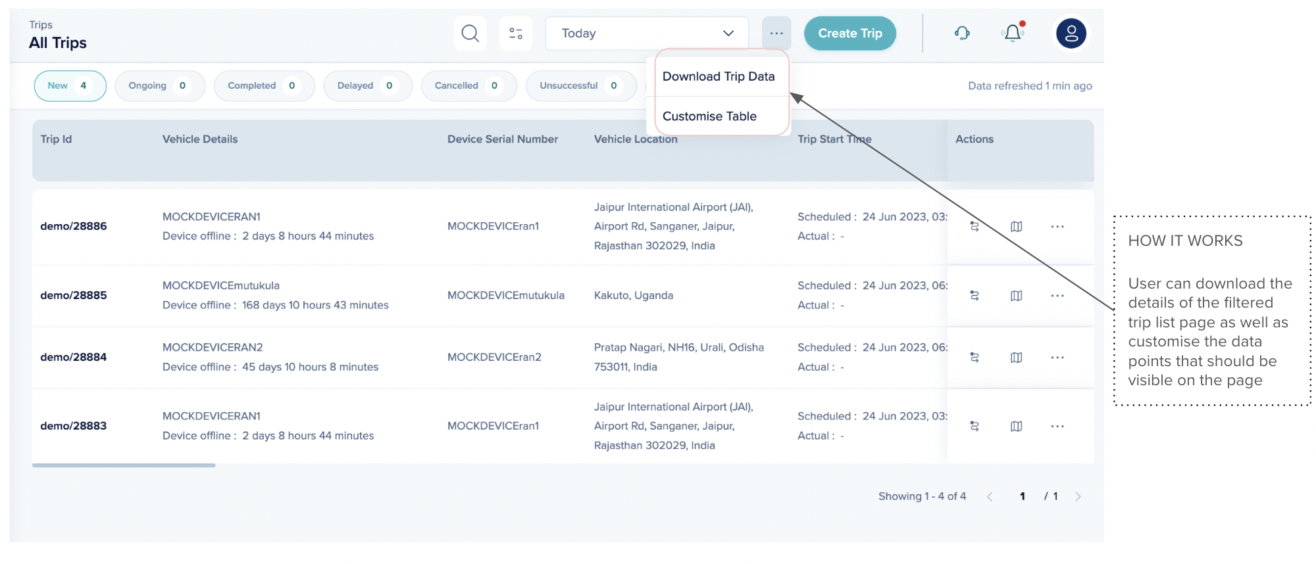Select Download Trip Data menu option

(719, 77)
